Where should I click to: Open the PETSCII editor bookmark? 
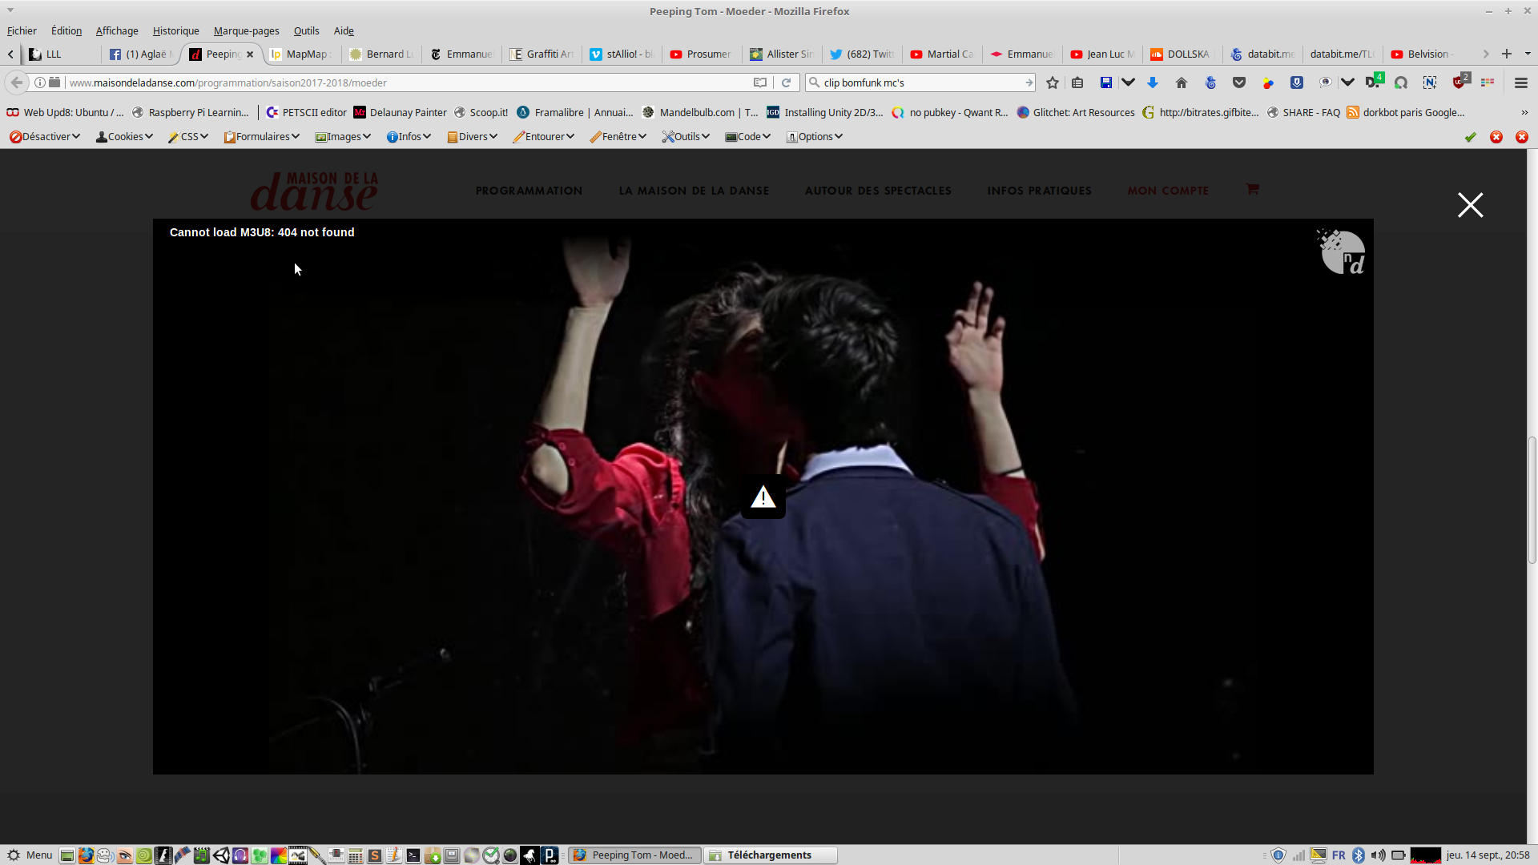point(306,113)
